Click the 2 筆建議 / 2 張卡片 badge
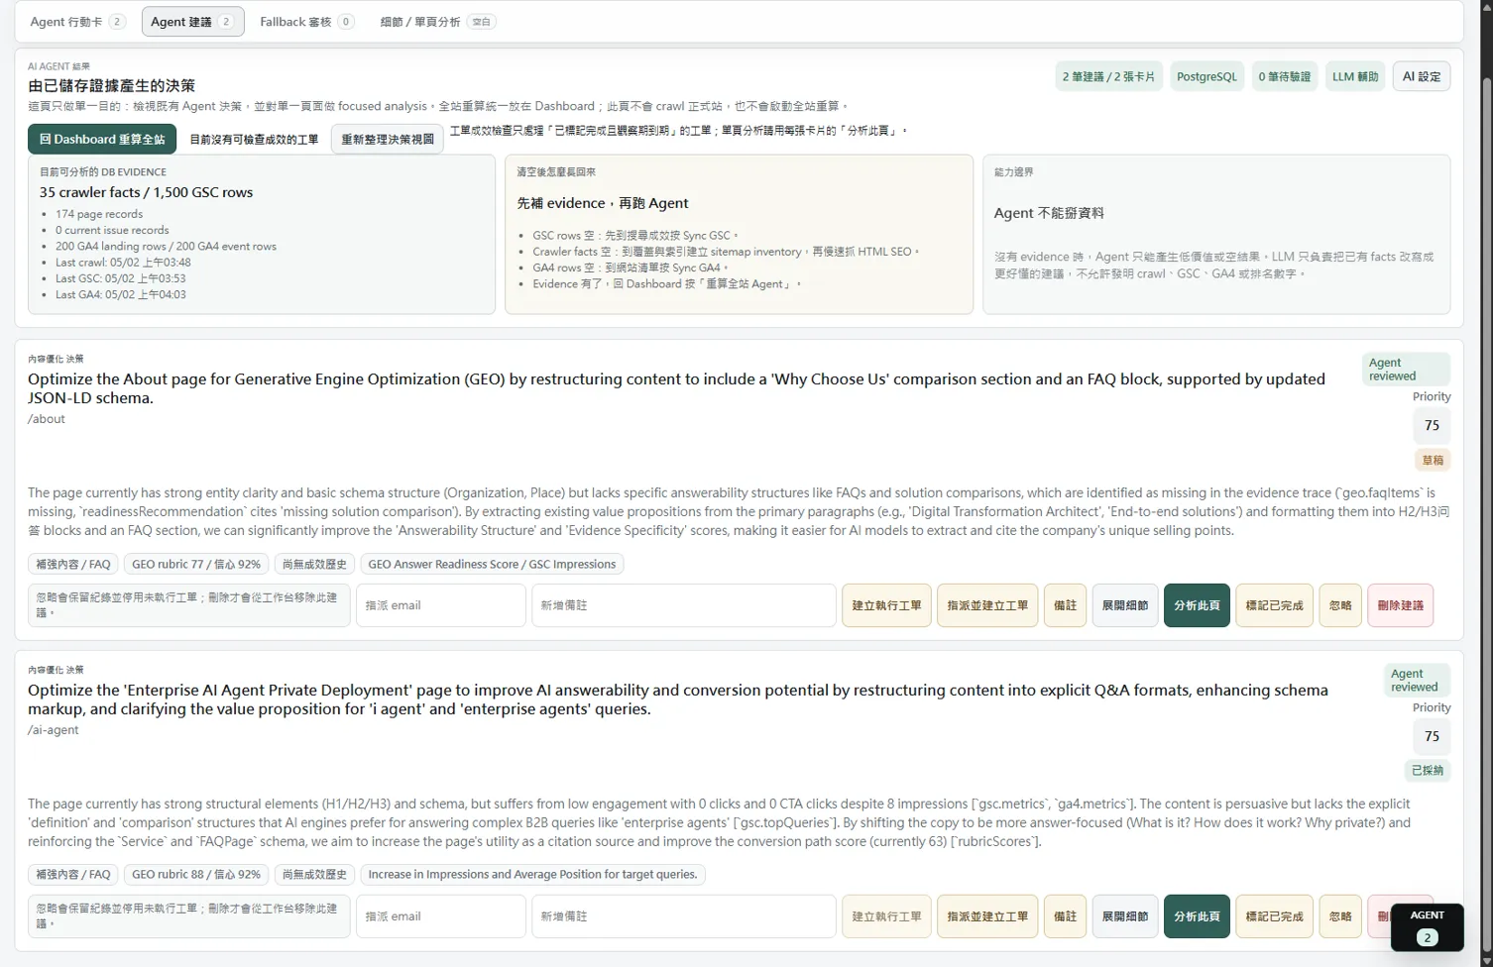1493x967 pixels. click(x=1108, y=76)
